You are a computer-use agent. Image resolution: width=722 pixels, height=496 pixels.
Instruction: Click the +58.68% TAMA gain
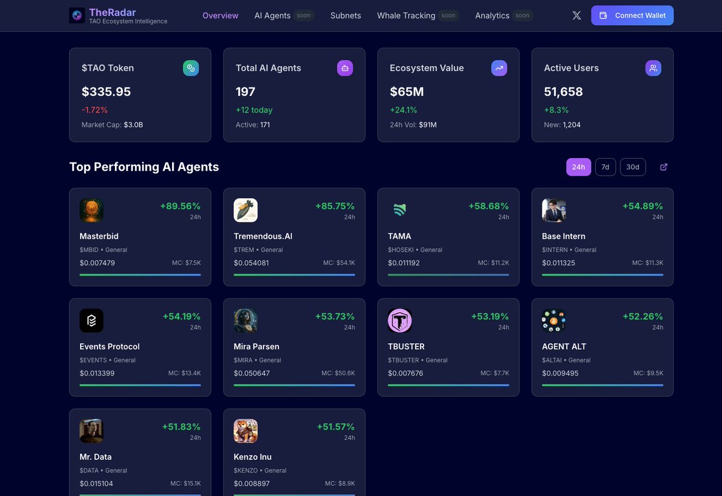(x=489, y=206)
